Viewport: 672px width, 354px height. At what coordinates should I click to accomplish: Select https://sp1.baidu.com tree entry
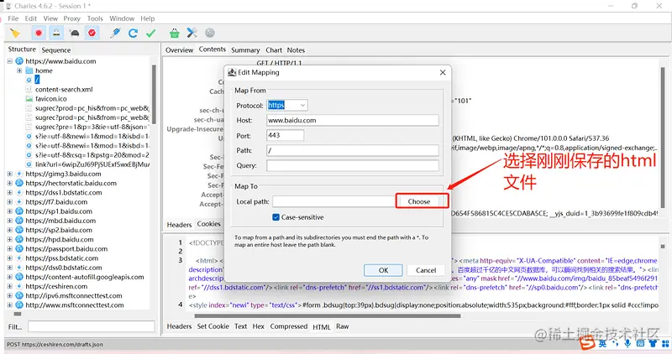pos(59,211)
